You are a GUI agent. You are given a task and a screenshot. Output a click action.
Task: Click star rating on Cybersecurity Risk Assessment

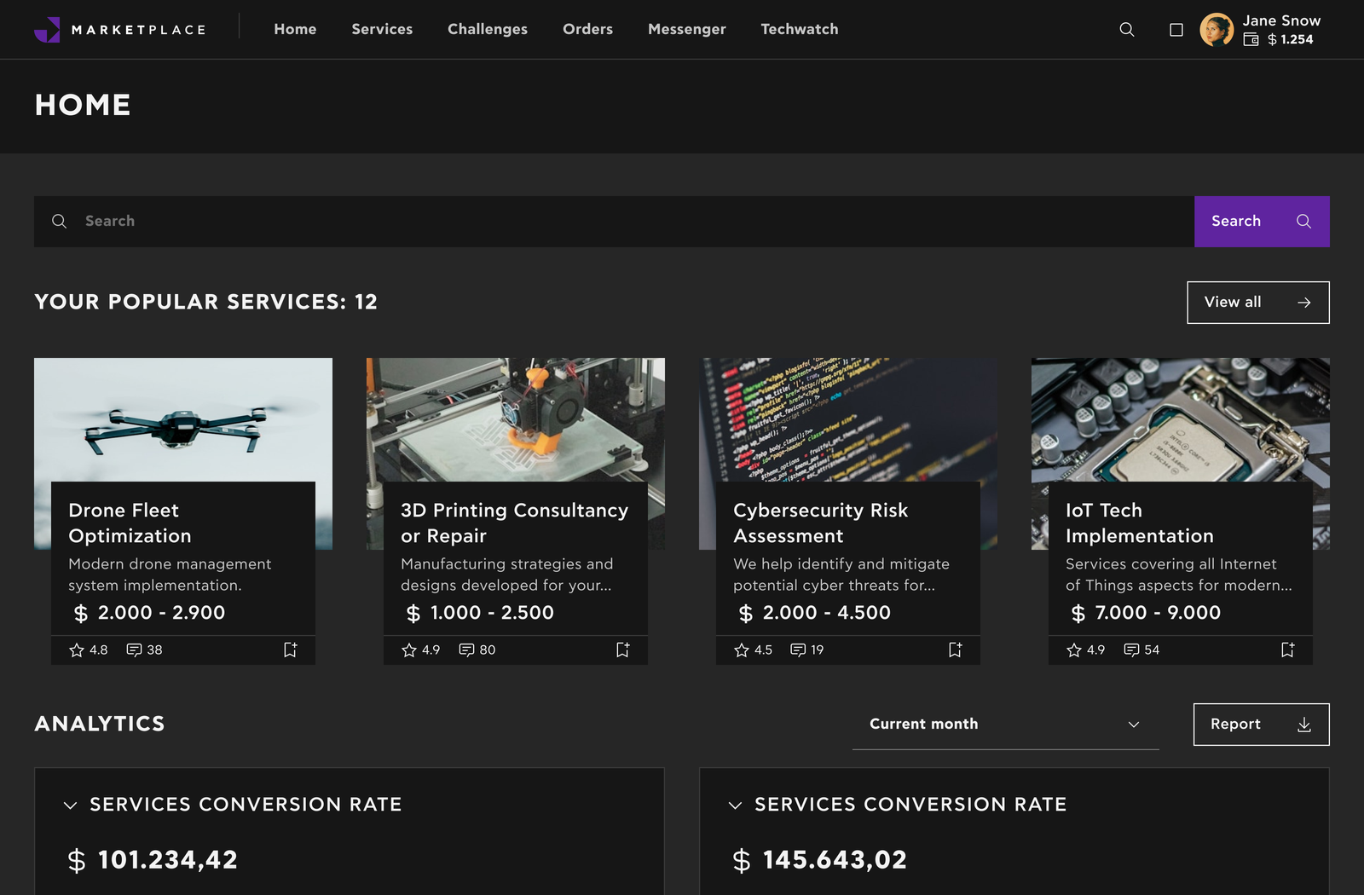point(742,650)
